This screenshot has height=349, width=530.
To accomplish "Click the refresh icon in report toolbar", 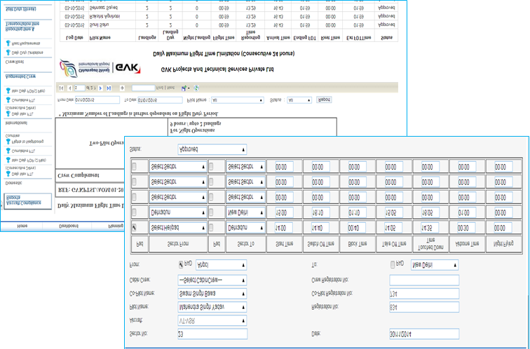I will 196,88.
